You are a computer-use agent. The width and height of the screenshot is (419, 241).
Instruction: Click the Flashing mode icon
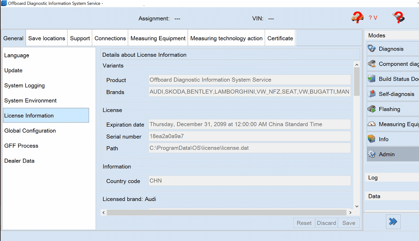click(x=372, y=109)
